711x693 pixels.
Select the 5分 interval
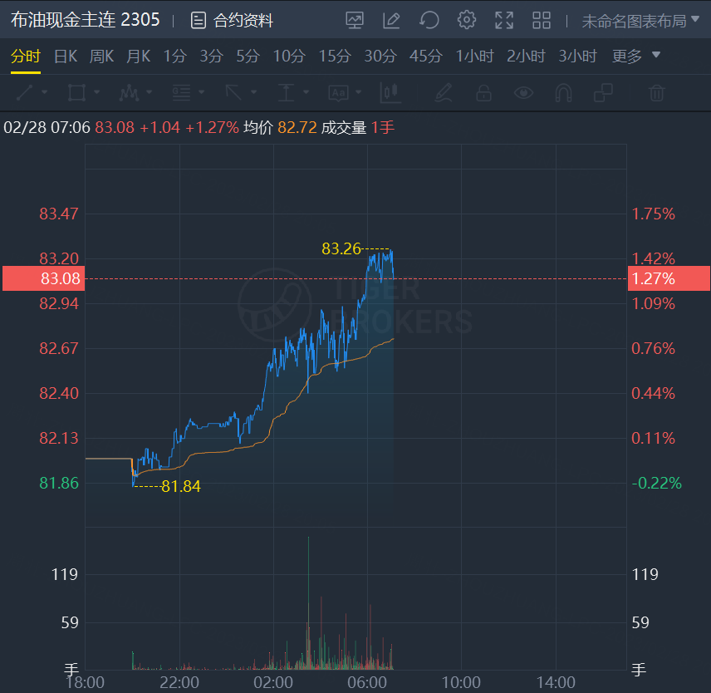click(248, 57)
